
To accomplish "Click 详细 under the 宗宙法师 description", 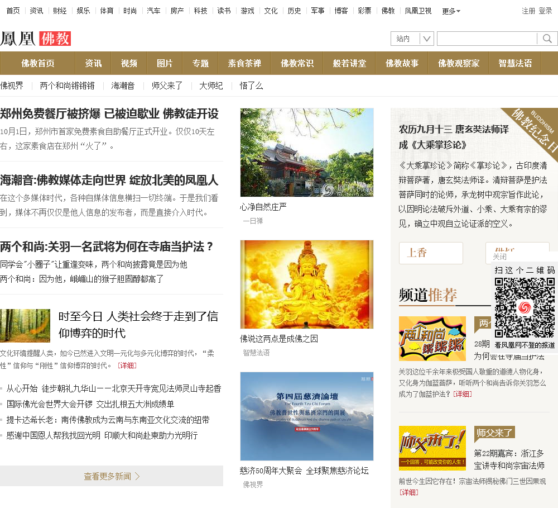I will 409,492.
